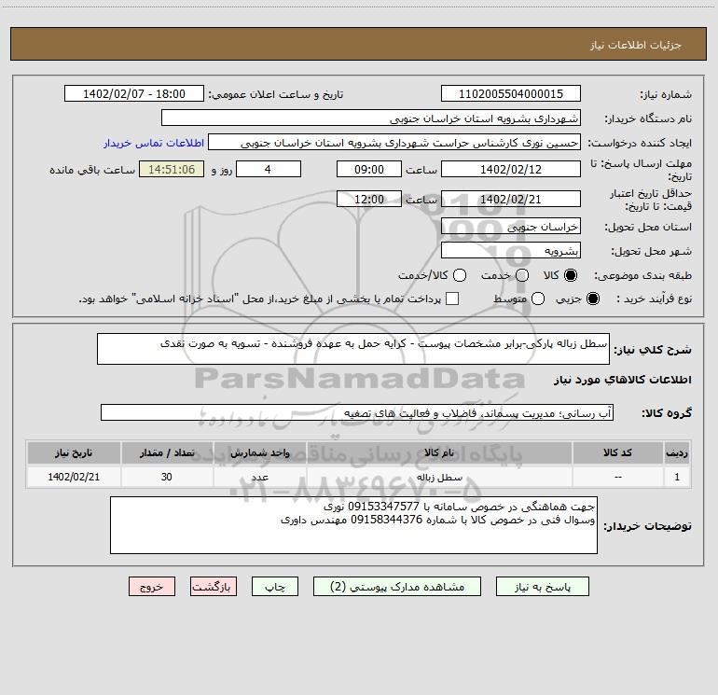Image resolution: width=718 pixels, height=695 pixels.
Task: Click the خروج exit button
Action: [x=152, y=587]
